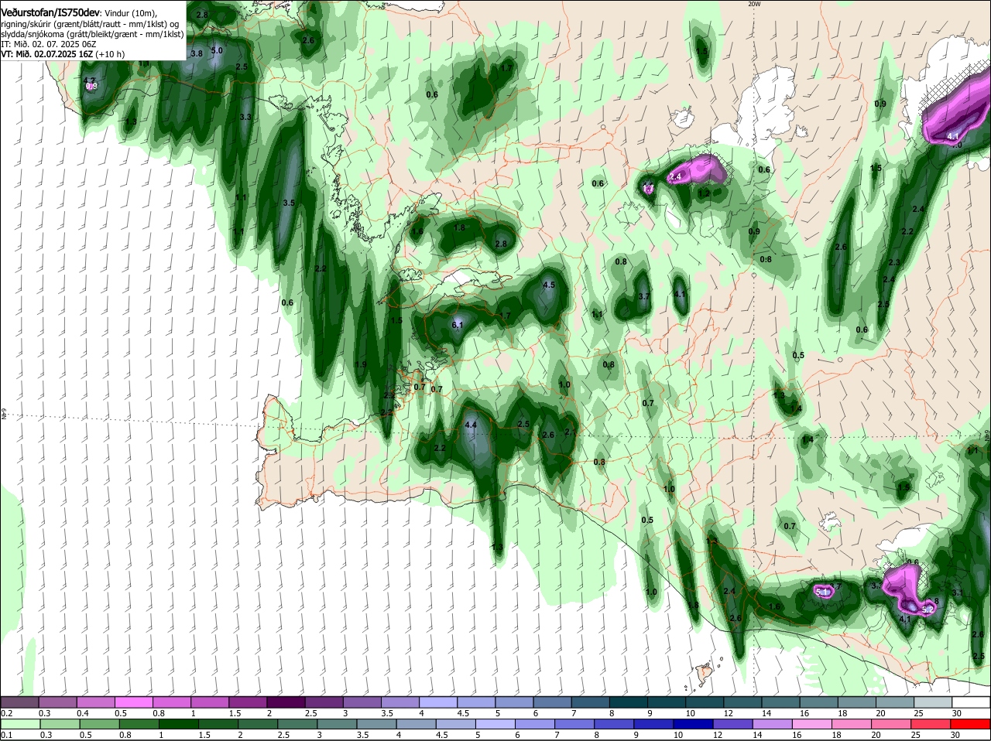Click the 3.5 precipitation value on the map
Screen dimensions: 991x741
pos(289,203)
